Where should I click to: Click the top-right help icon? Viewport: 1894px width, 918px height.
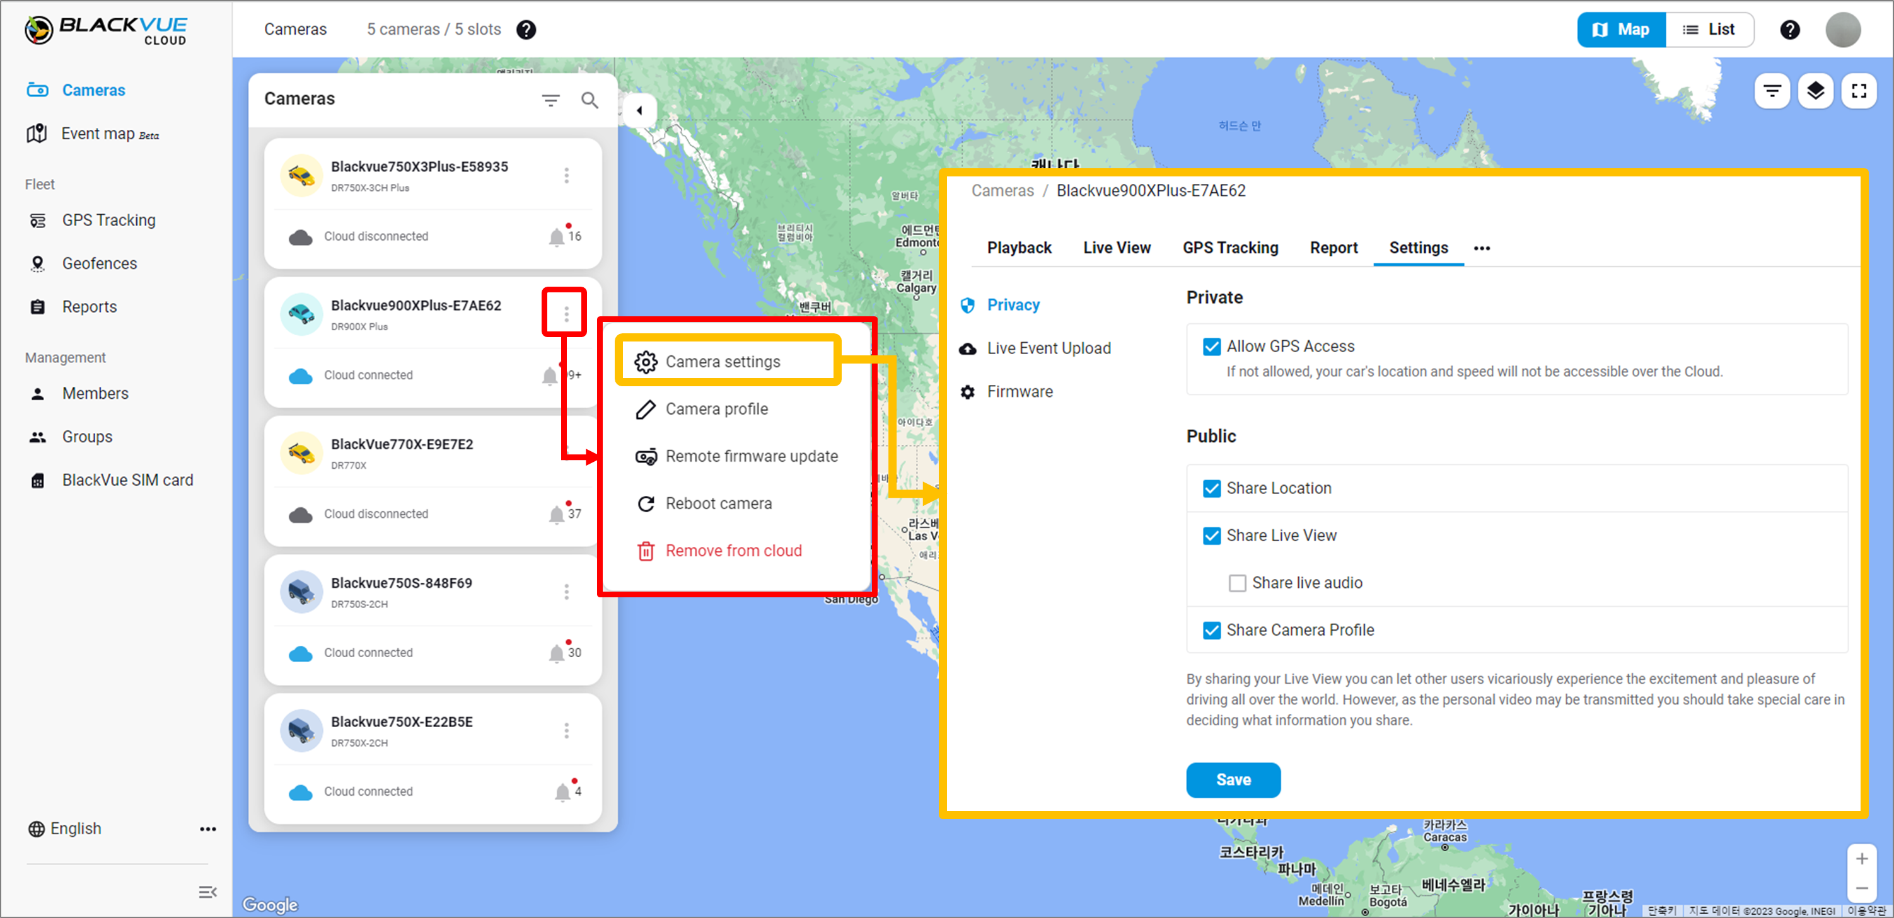1789,30
